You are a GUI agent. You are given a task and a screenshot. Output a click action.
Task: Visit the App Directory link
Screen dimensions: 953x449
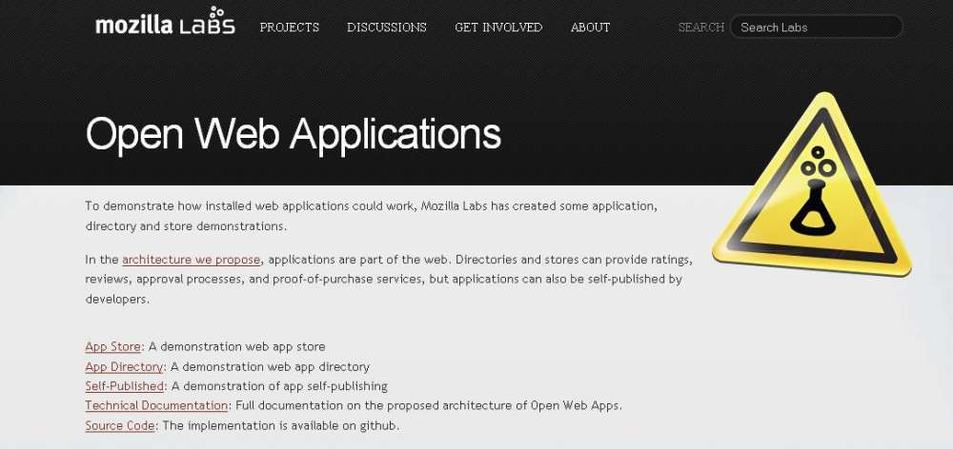(x=124, y=367)
